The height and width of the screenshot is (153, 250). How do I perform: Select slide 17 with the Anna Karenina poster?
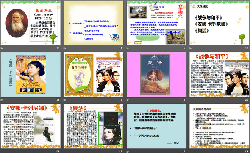pos(31,75)
